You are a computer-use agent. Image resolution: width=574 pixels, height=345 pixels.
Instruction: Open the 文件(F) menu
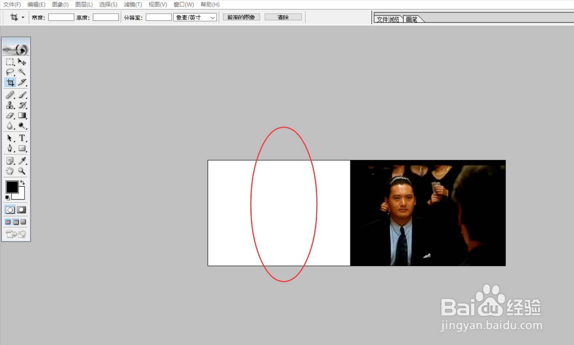12,4
